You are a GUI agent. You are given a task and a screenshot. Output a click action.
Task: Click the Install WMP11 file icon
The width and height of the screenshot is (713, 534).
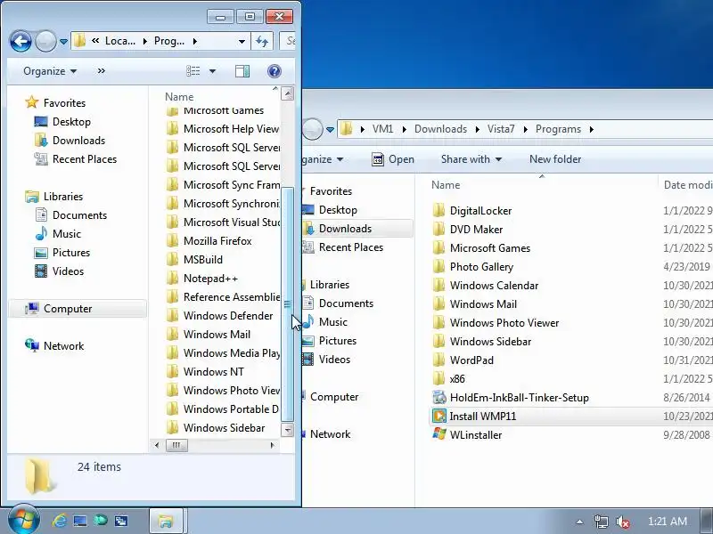pos(439,416)
